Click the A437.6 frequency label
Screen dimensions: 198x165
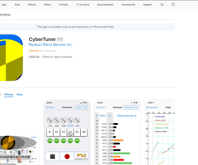[x=70, y=126]
